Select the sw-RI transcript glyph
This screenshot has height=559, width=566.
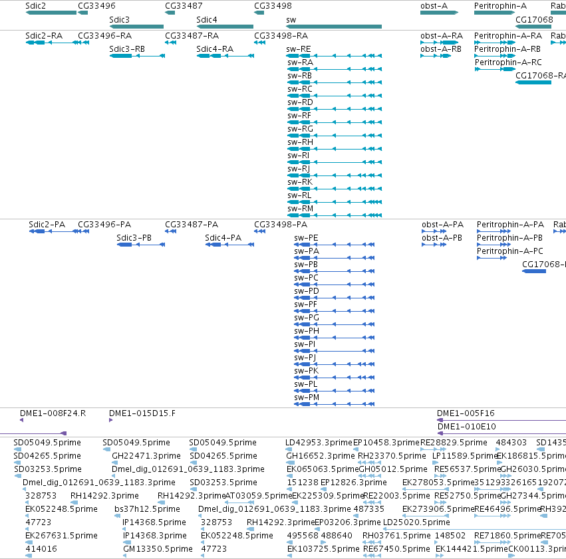pos(335,162)
